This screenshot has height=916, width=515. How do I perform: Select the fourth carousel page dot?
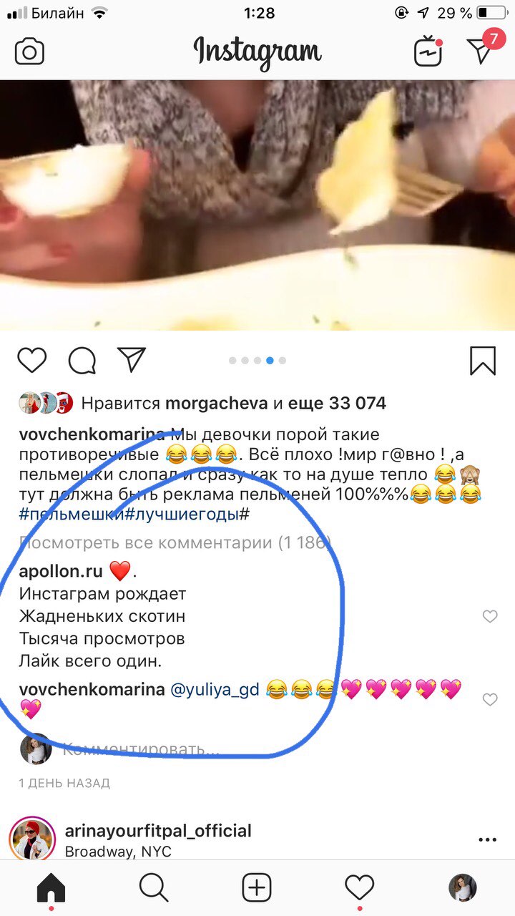(x=270, y=361)
